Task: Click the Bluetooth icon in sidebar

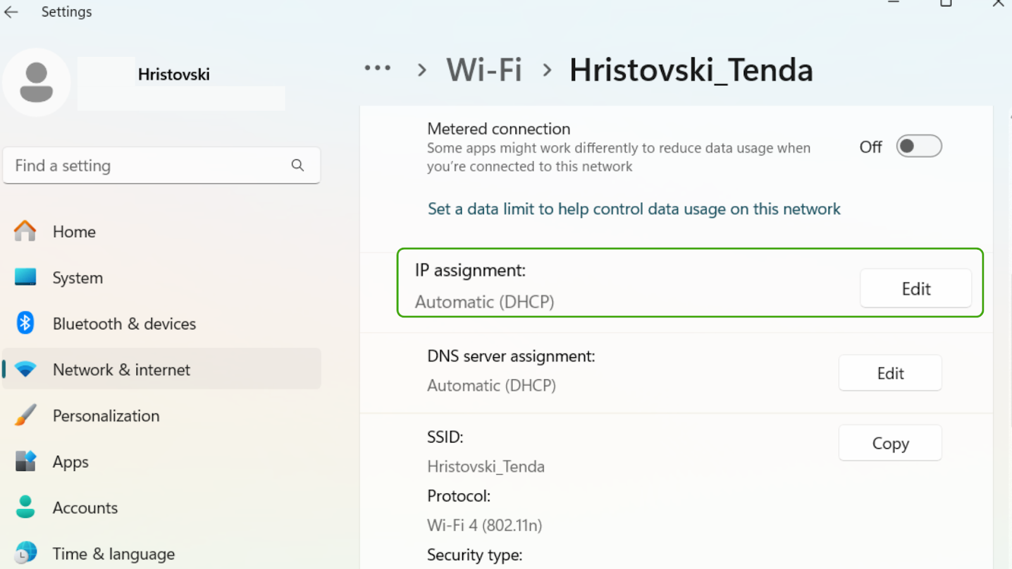Action: [25, 323]
